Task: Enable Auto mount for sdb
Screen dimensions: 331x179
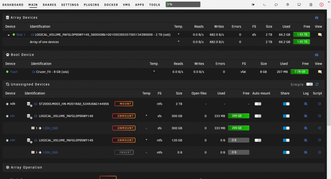Action: pos(258,104)
